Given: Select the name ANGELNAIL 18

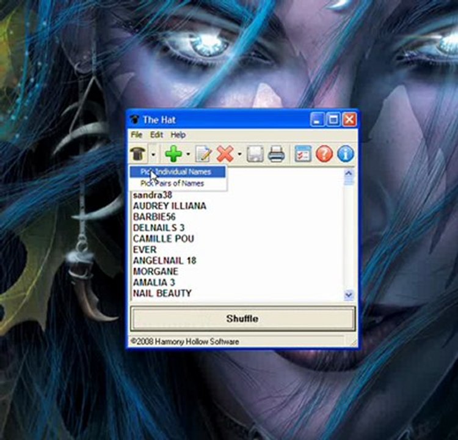Looking at the screenshot, I should coord(164,260).
